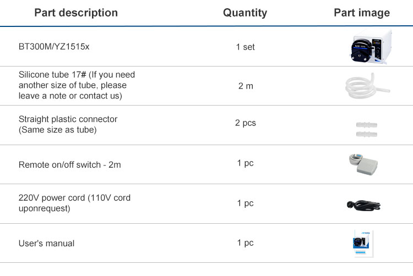Click the Part image column header
The width and height of the screenshot is (413, 276).
362,13
